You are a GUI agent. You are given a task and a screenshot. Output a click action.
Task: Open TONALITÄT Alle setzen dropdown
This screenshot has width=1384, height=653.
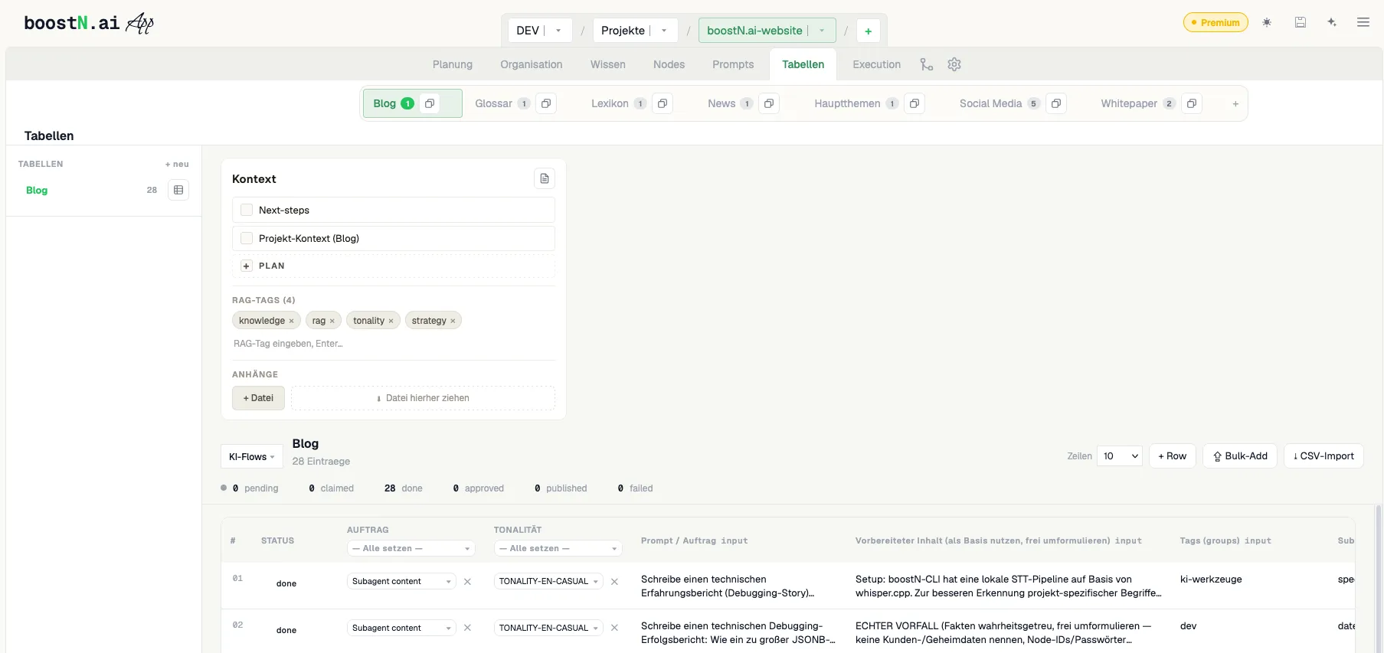click(x=558, y=548)
